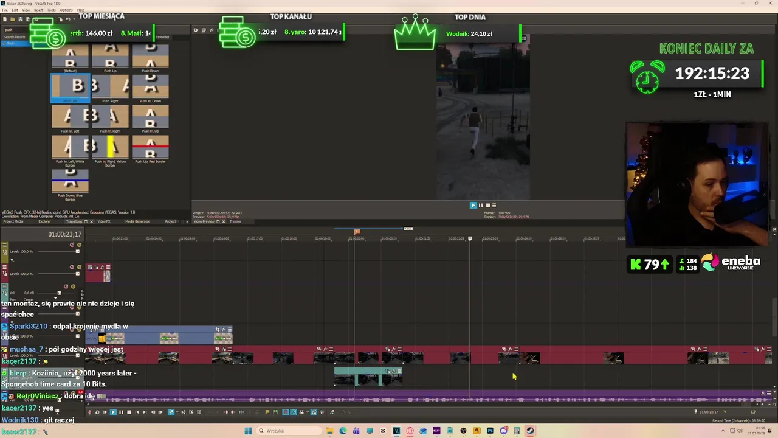
Task: Close the Video Preview tab
Action: pos(224,221)
